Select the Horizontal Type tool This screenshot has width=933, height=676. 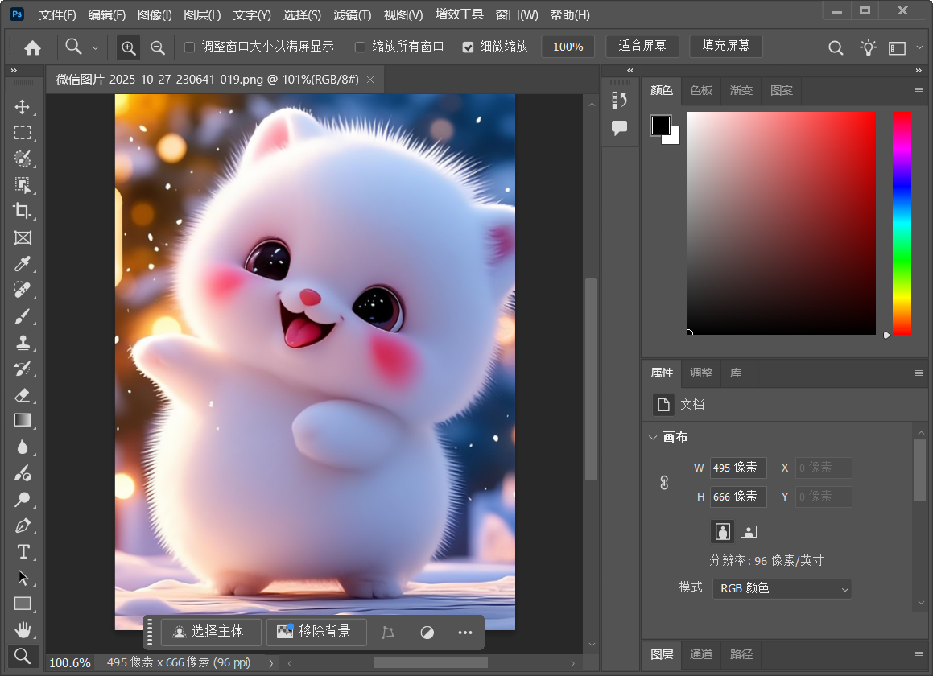point(23,552)
